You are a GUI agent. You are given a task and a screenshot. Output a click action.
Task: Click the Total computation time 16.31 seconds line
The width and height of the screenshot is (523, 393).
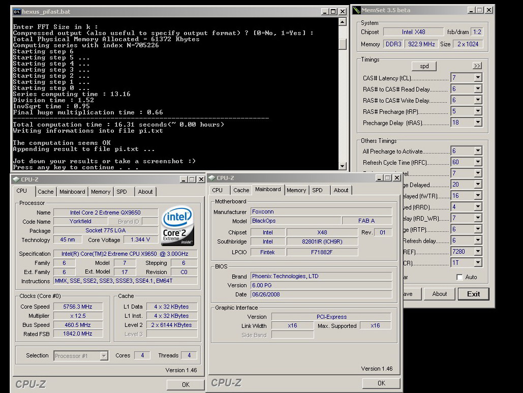(x=118, y=125)
